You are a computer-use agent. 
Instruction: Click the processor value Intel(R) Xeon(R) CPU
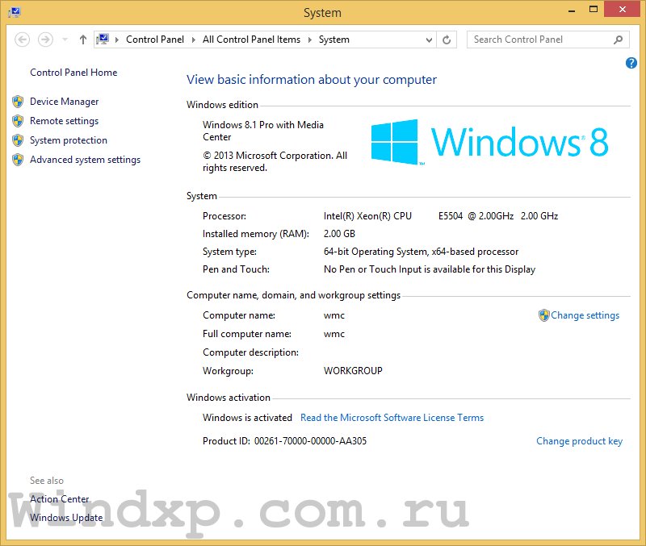[367, 216]
